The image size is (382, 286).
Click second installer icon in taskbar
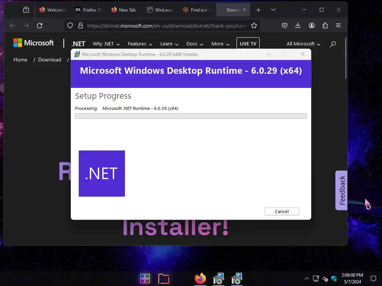coord(237,279)
